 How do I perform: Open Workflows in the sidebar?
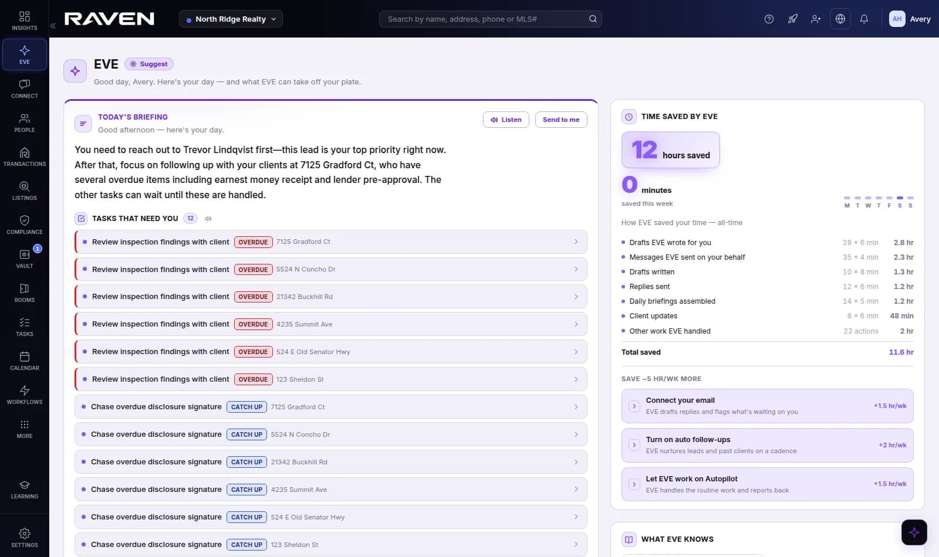[x=25, y=395]
